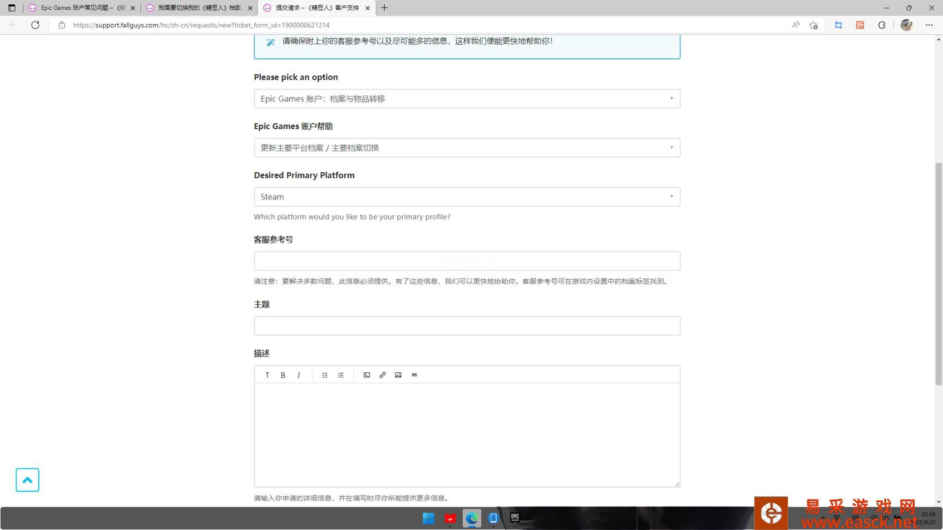Click the page vertical scrollbar thumb

pyautogui.click(x=939, y=274)
